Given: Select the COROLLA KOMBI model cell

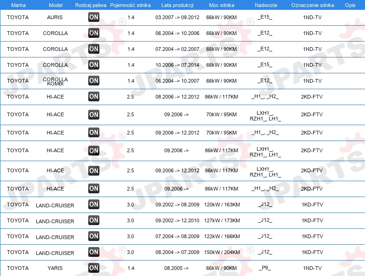Looking at the screenshot, I should coord(55,82).
